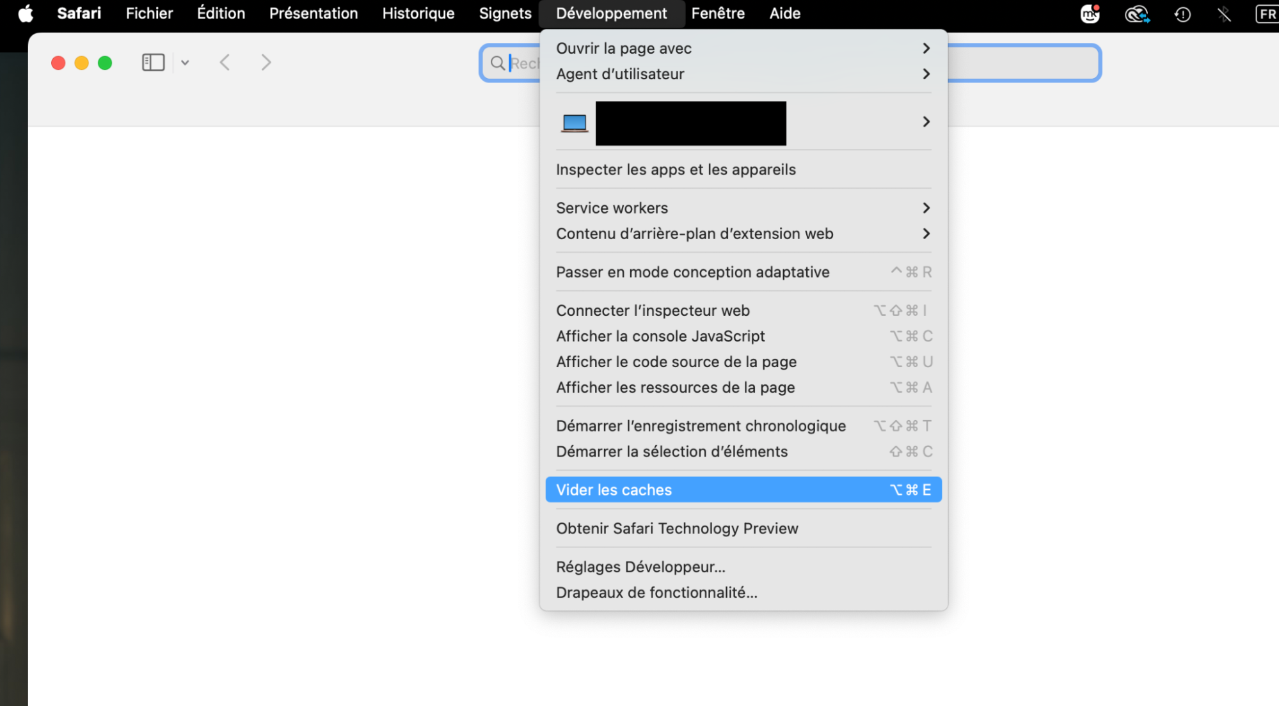
Task: Minimize Safari with yellow button
Action: (x=81, y=63)
